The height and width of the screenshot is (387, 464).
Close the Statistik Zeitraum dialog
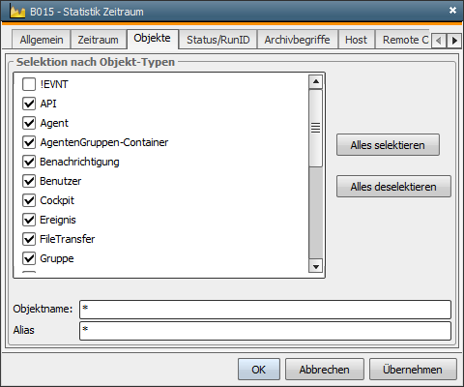(452, 11)
